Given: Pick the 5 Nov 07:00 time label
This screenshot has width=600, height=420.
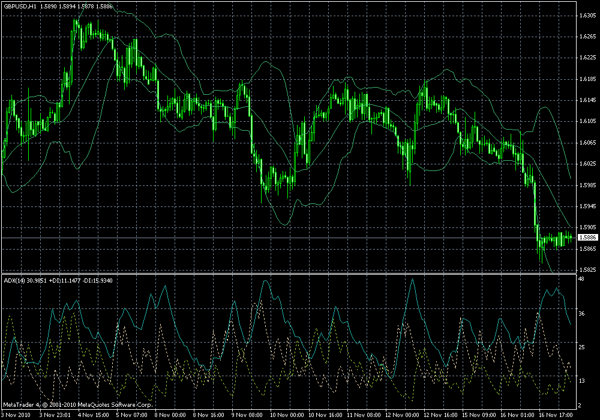Looking at the screenshot, I should [132, 415].
